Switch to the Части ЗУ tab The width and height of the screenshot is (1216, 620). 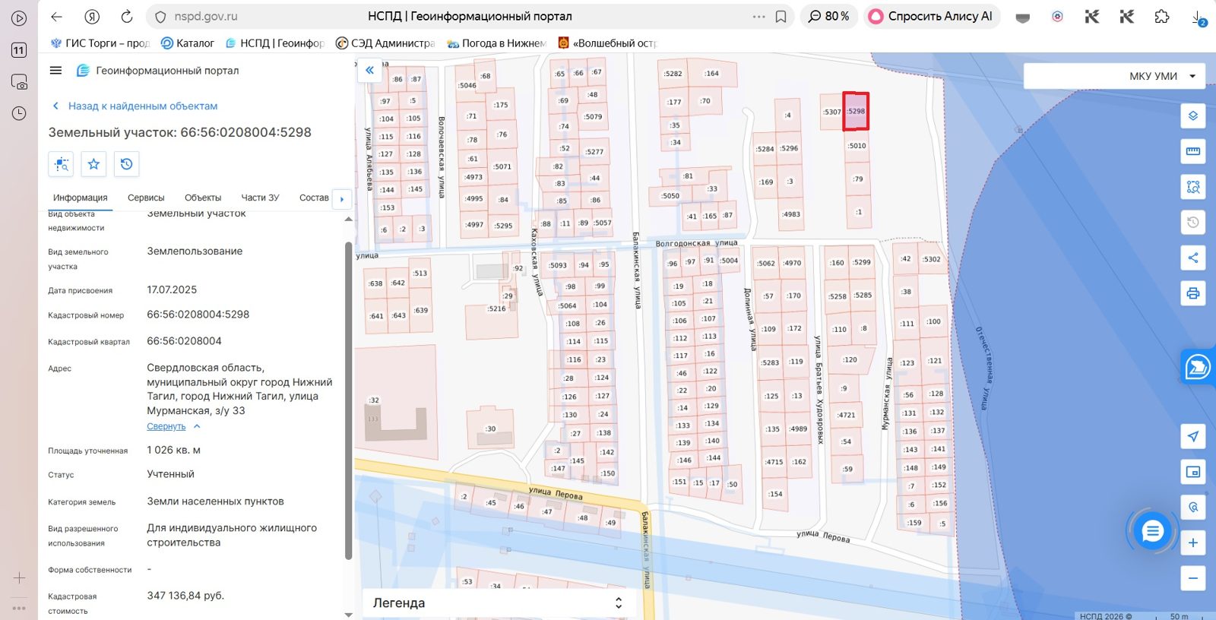pos(260,198)
